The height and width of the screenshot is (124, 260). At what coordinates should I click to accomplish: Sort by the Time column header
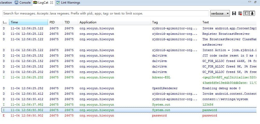click(x=29, y=22)
